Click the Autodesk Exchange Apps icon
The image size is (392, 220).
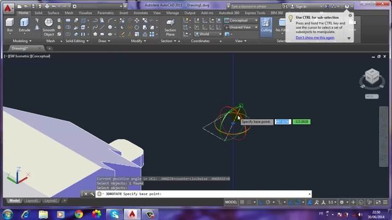pos(326,6)
